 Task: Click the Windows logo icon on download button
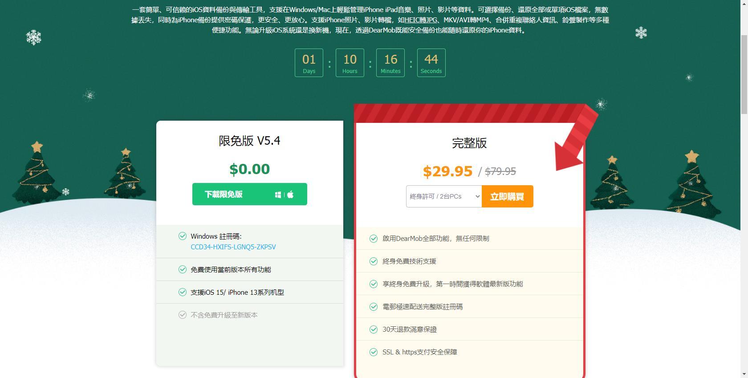(278, 195)
